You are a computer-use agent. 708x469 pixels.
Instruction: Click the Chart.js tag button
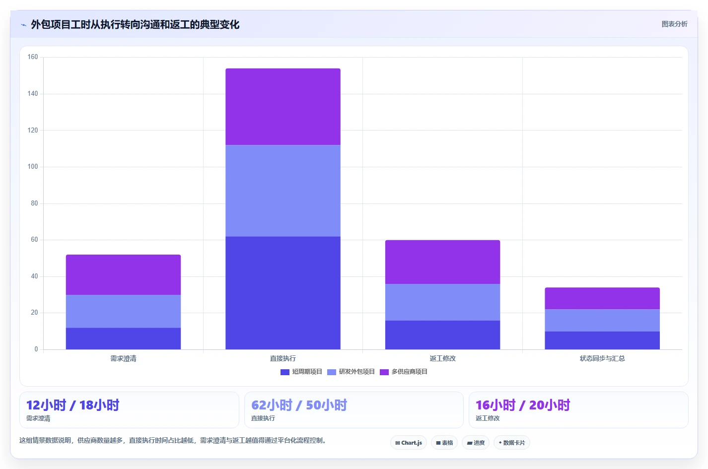click(409, 443)
